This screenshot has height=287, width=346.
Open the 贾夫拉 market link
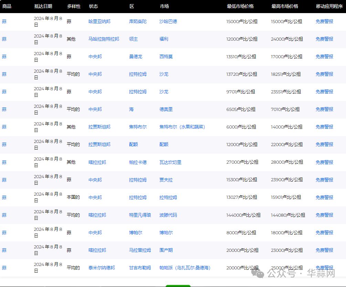tap(166, 180)
